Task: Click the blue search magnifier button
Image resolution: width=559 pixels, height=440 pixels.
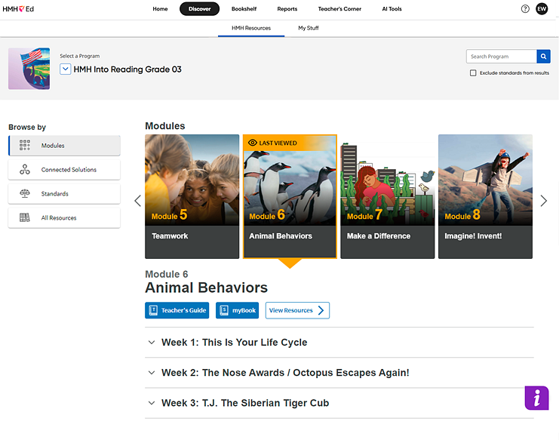Action: click(x=543, y=57)
